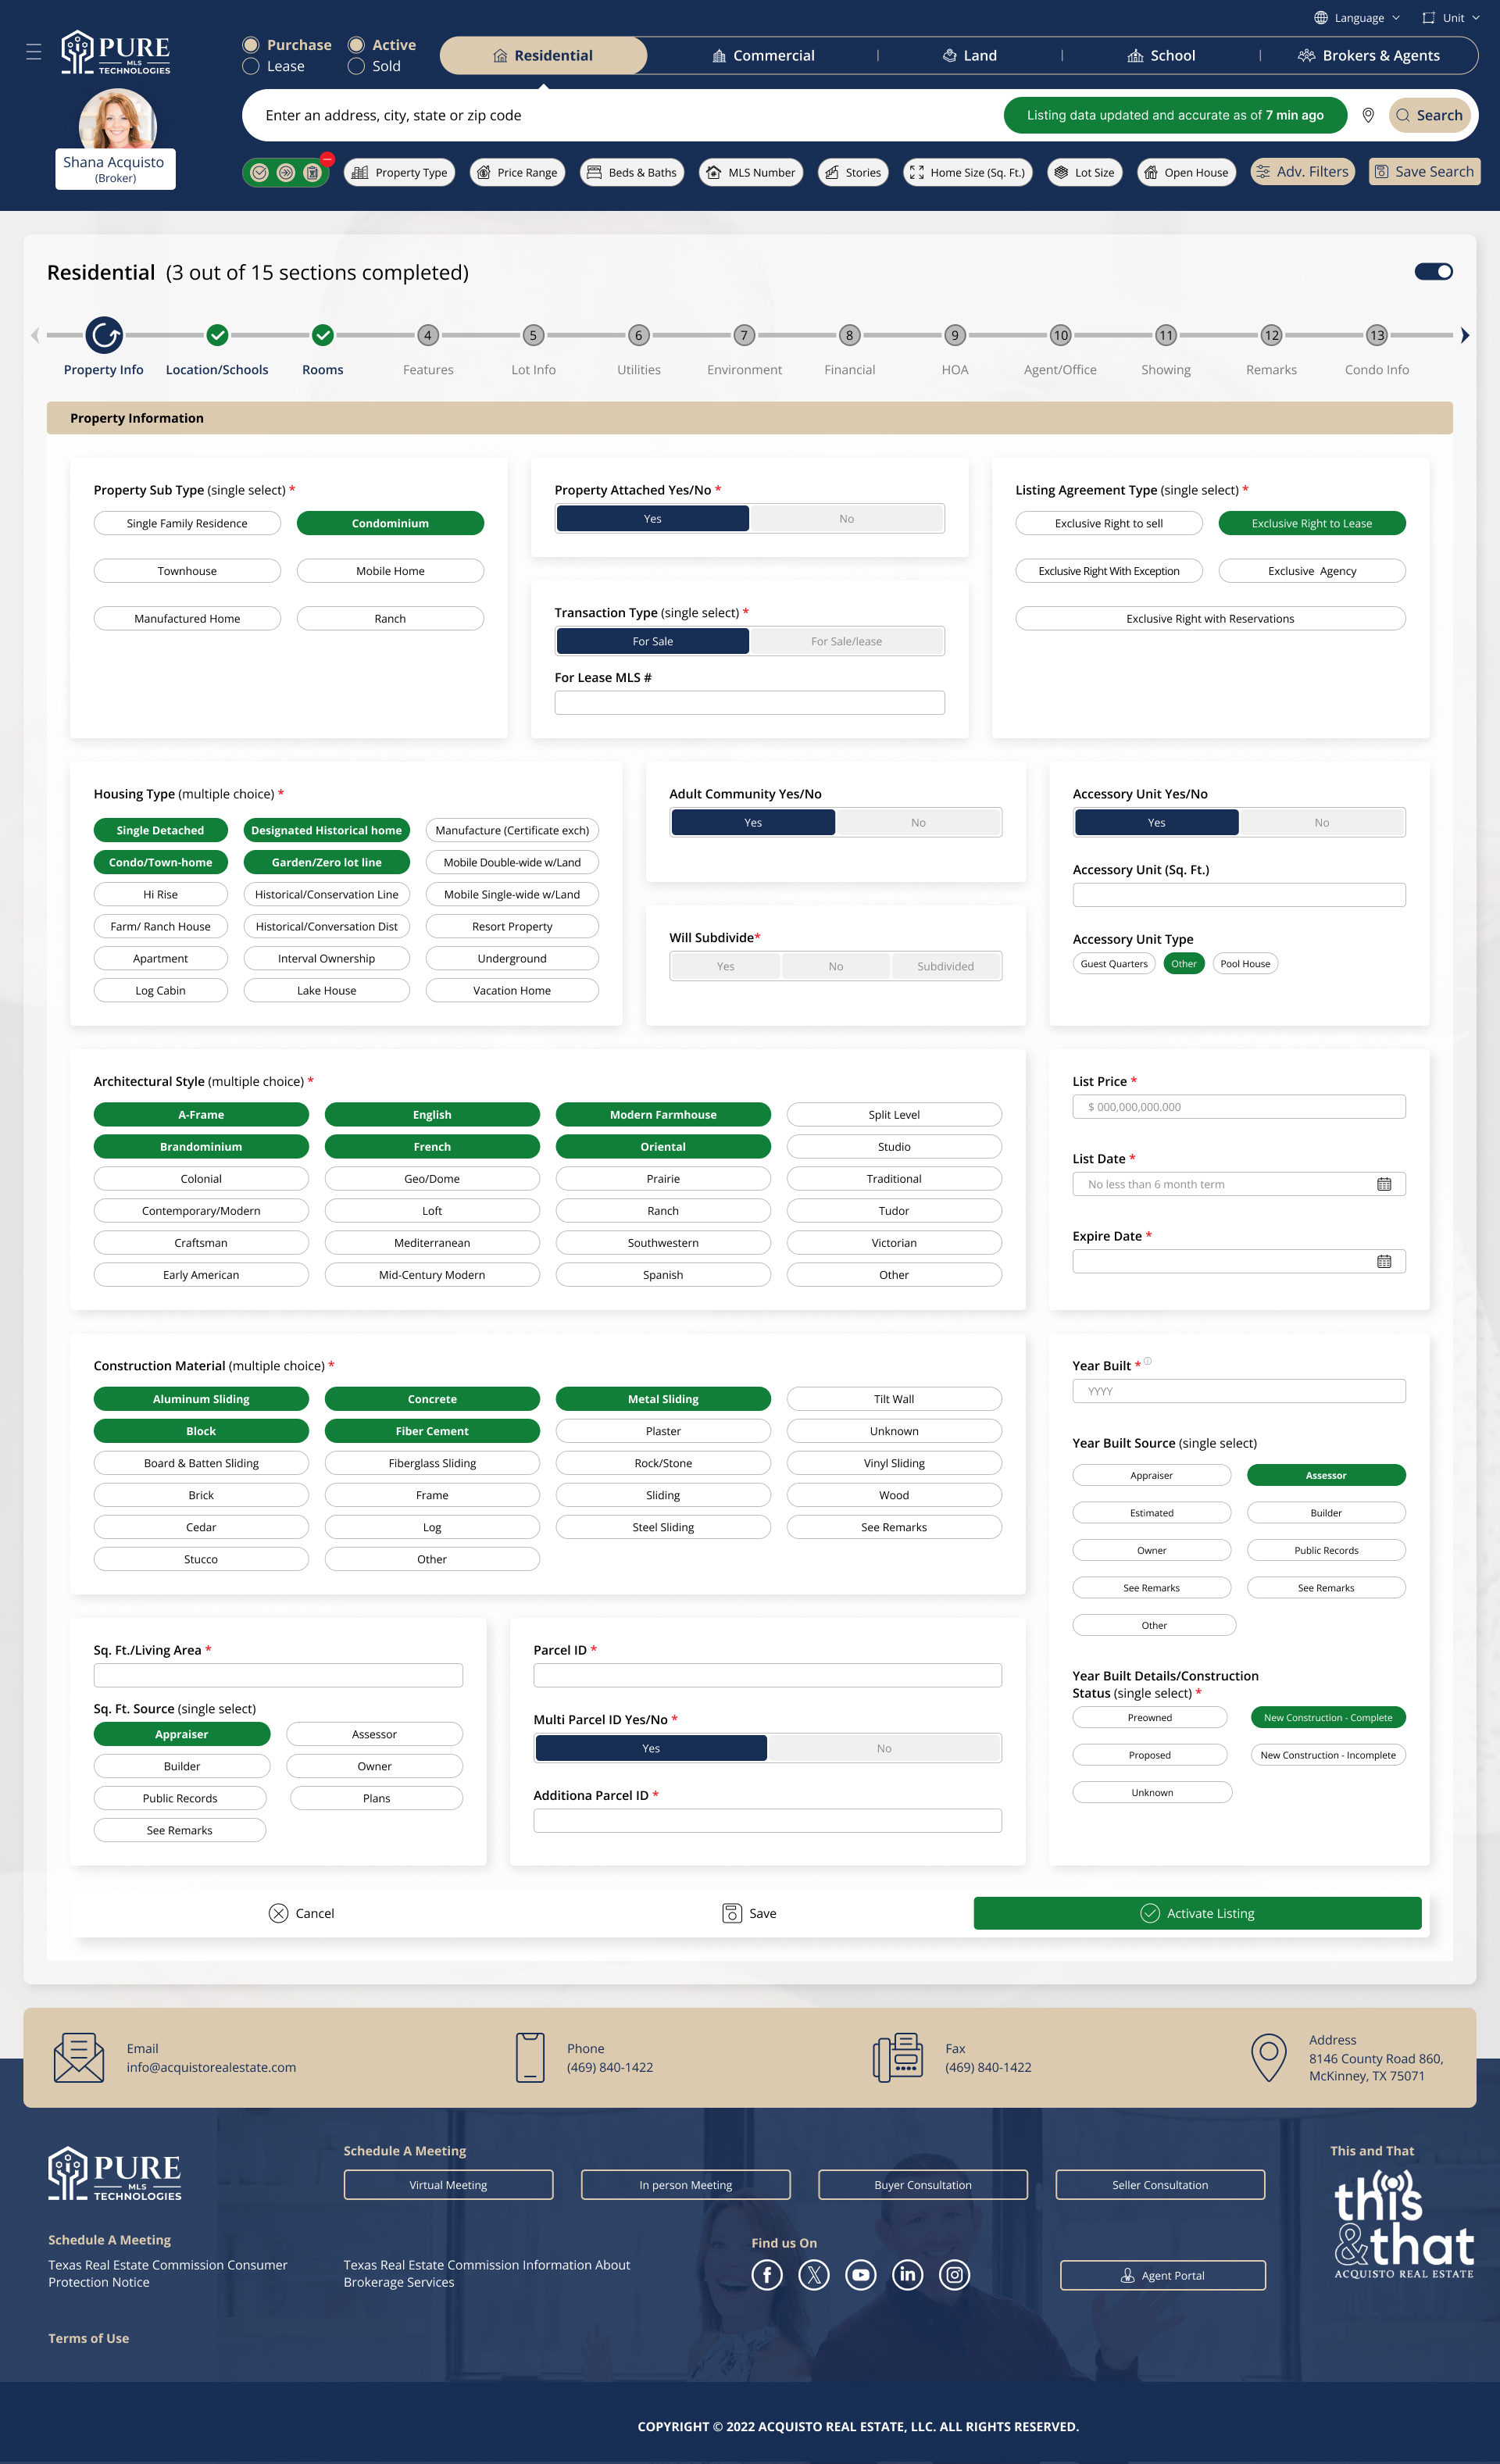Open the YouTube social icon

click(x=860, y=2275)
